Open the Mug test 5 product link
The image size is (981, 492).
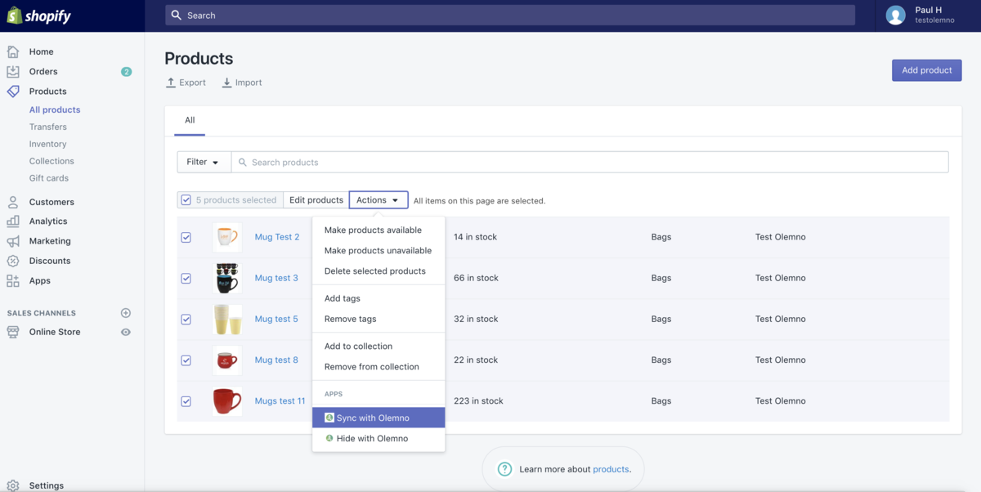(276, 319)
